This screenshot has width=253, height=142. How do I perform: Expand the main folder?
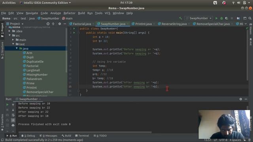tap(13, 39)
